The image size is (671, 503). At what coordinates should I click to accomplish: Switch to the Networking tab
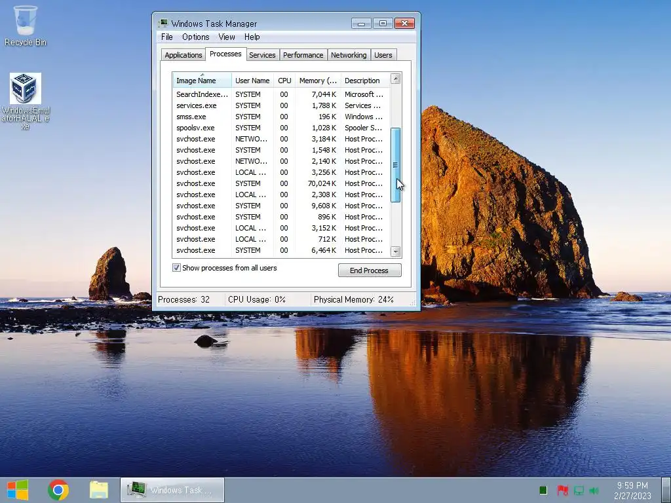pyautogui.click(x=349, y=55)
